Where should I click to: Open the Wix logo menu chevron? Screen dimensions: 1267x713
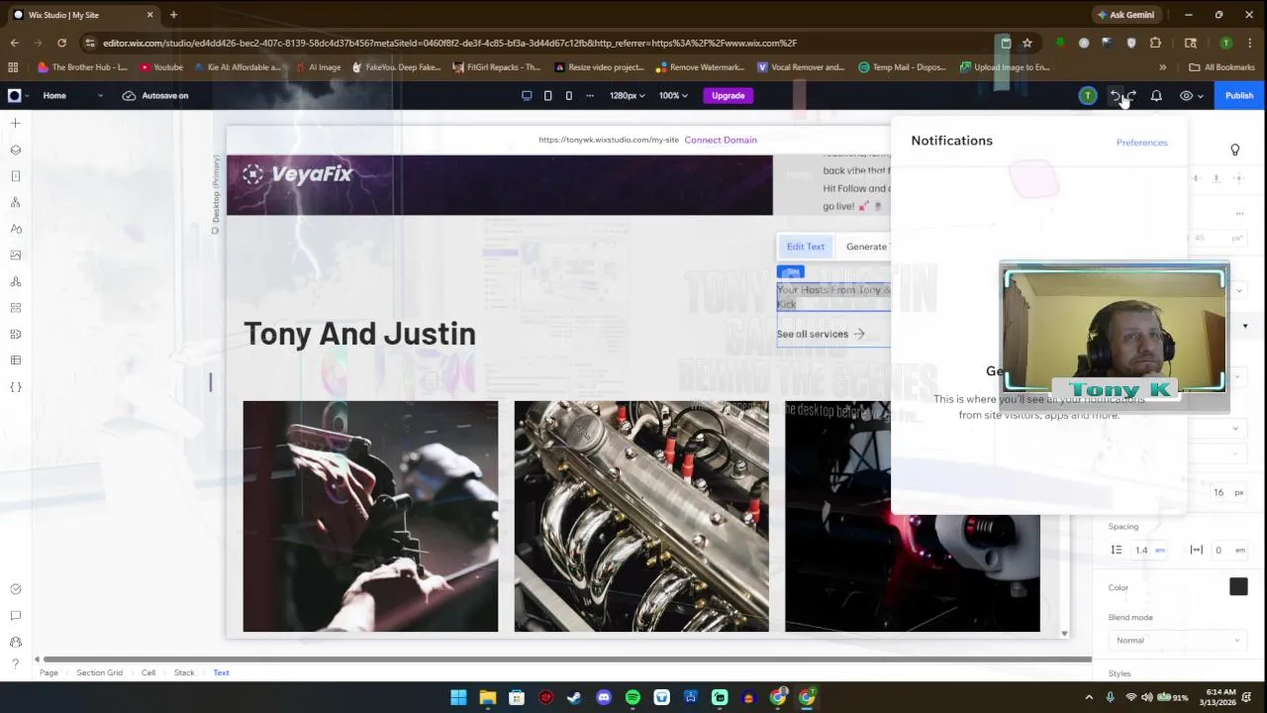click(x=27, y=95)
